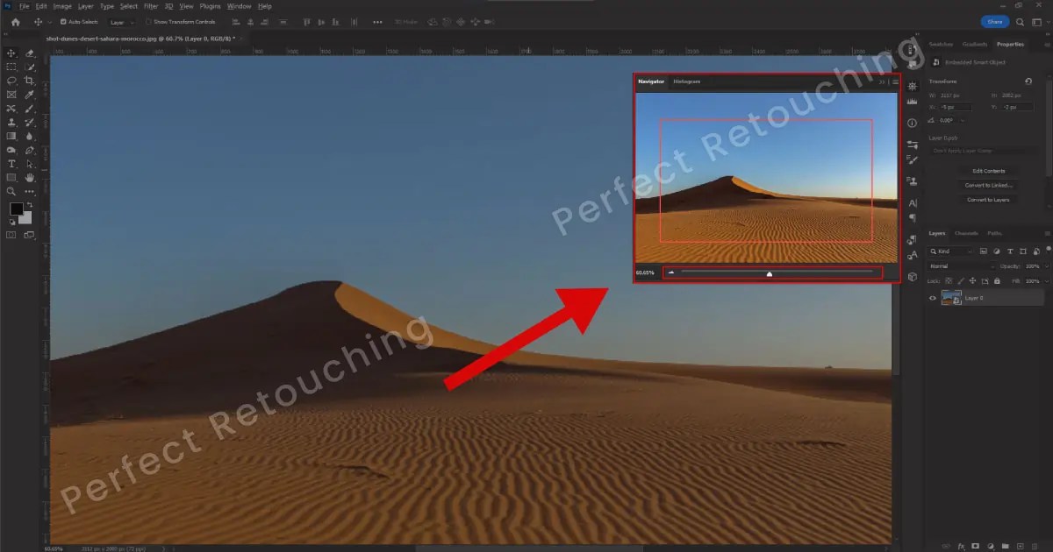Activate the Clone Stamp tool
The image size is (1053, 552).
point(11,122)
